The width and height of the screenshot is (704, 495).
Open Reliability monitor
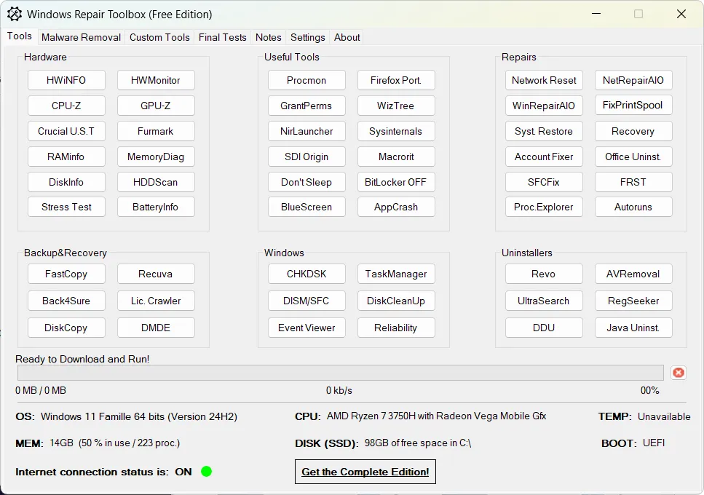[396, 328]
